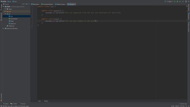The height and width of the screenshot is (107, 190).
Task: Expand External Libraries node
Action: tap(3, 29)
